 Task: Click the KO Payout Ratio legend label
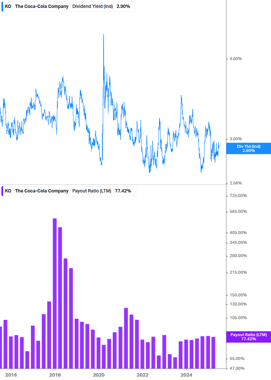pos(68,191)
